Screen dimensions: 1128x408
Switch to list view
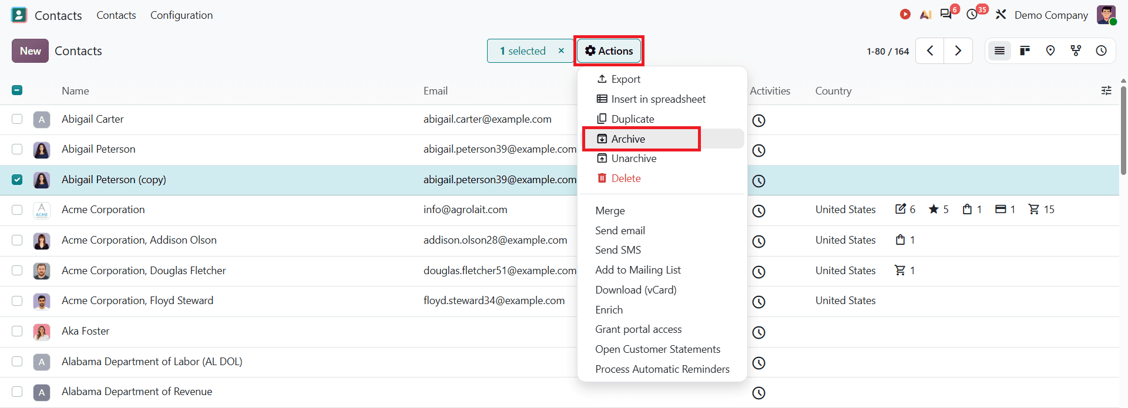click(x=999, y=51)
